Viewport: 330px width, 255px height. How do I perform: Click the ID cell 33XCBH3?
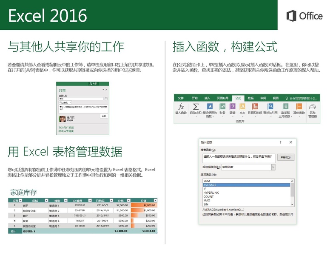click(80, 205)
